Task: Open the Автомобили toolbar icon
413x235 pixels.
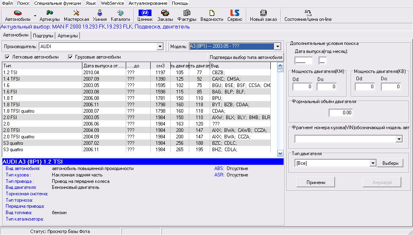Action: 18,16
